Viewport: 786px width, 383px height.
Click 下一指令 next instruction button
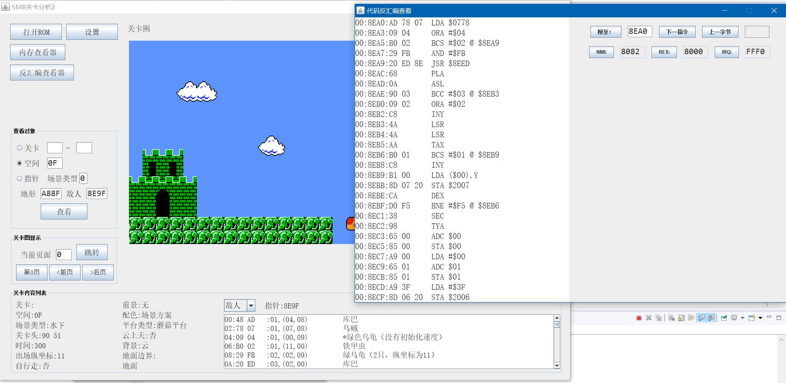click(x=677, y=32)
